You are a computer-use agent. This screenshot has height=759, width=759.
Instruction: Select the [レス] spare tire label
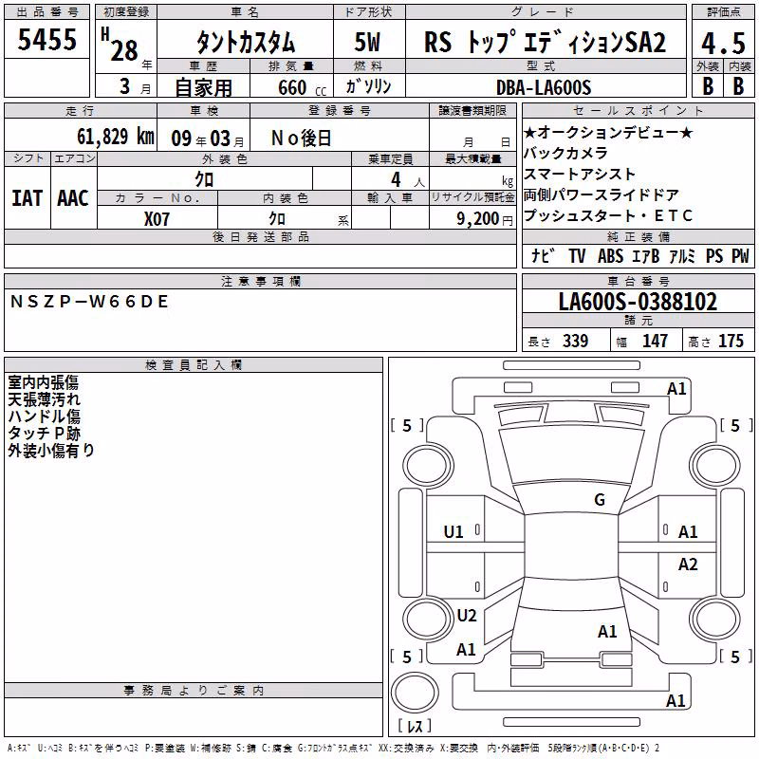pyautogui.click(x=415, y=726)
